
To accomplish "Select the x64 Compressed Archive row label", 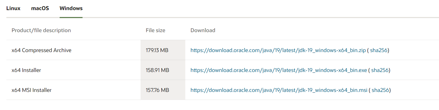I will click(42, 50).
